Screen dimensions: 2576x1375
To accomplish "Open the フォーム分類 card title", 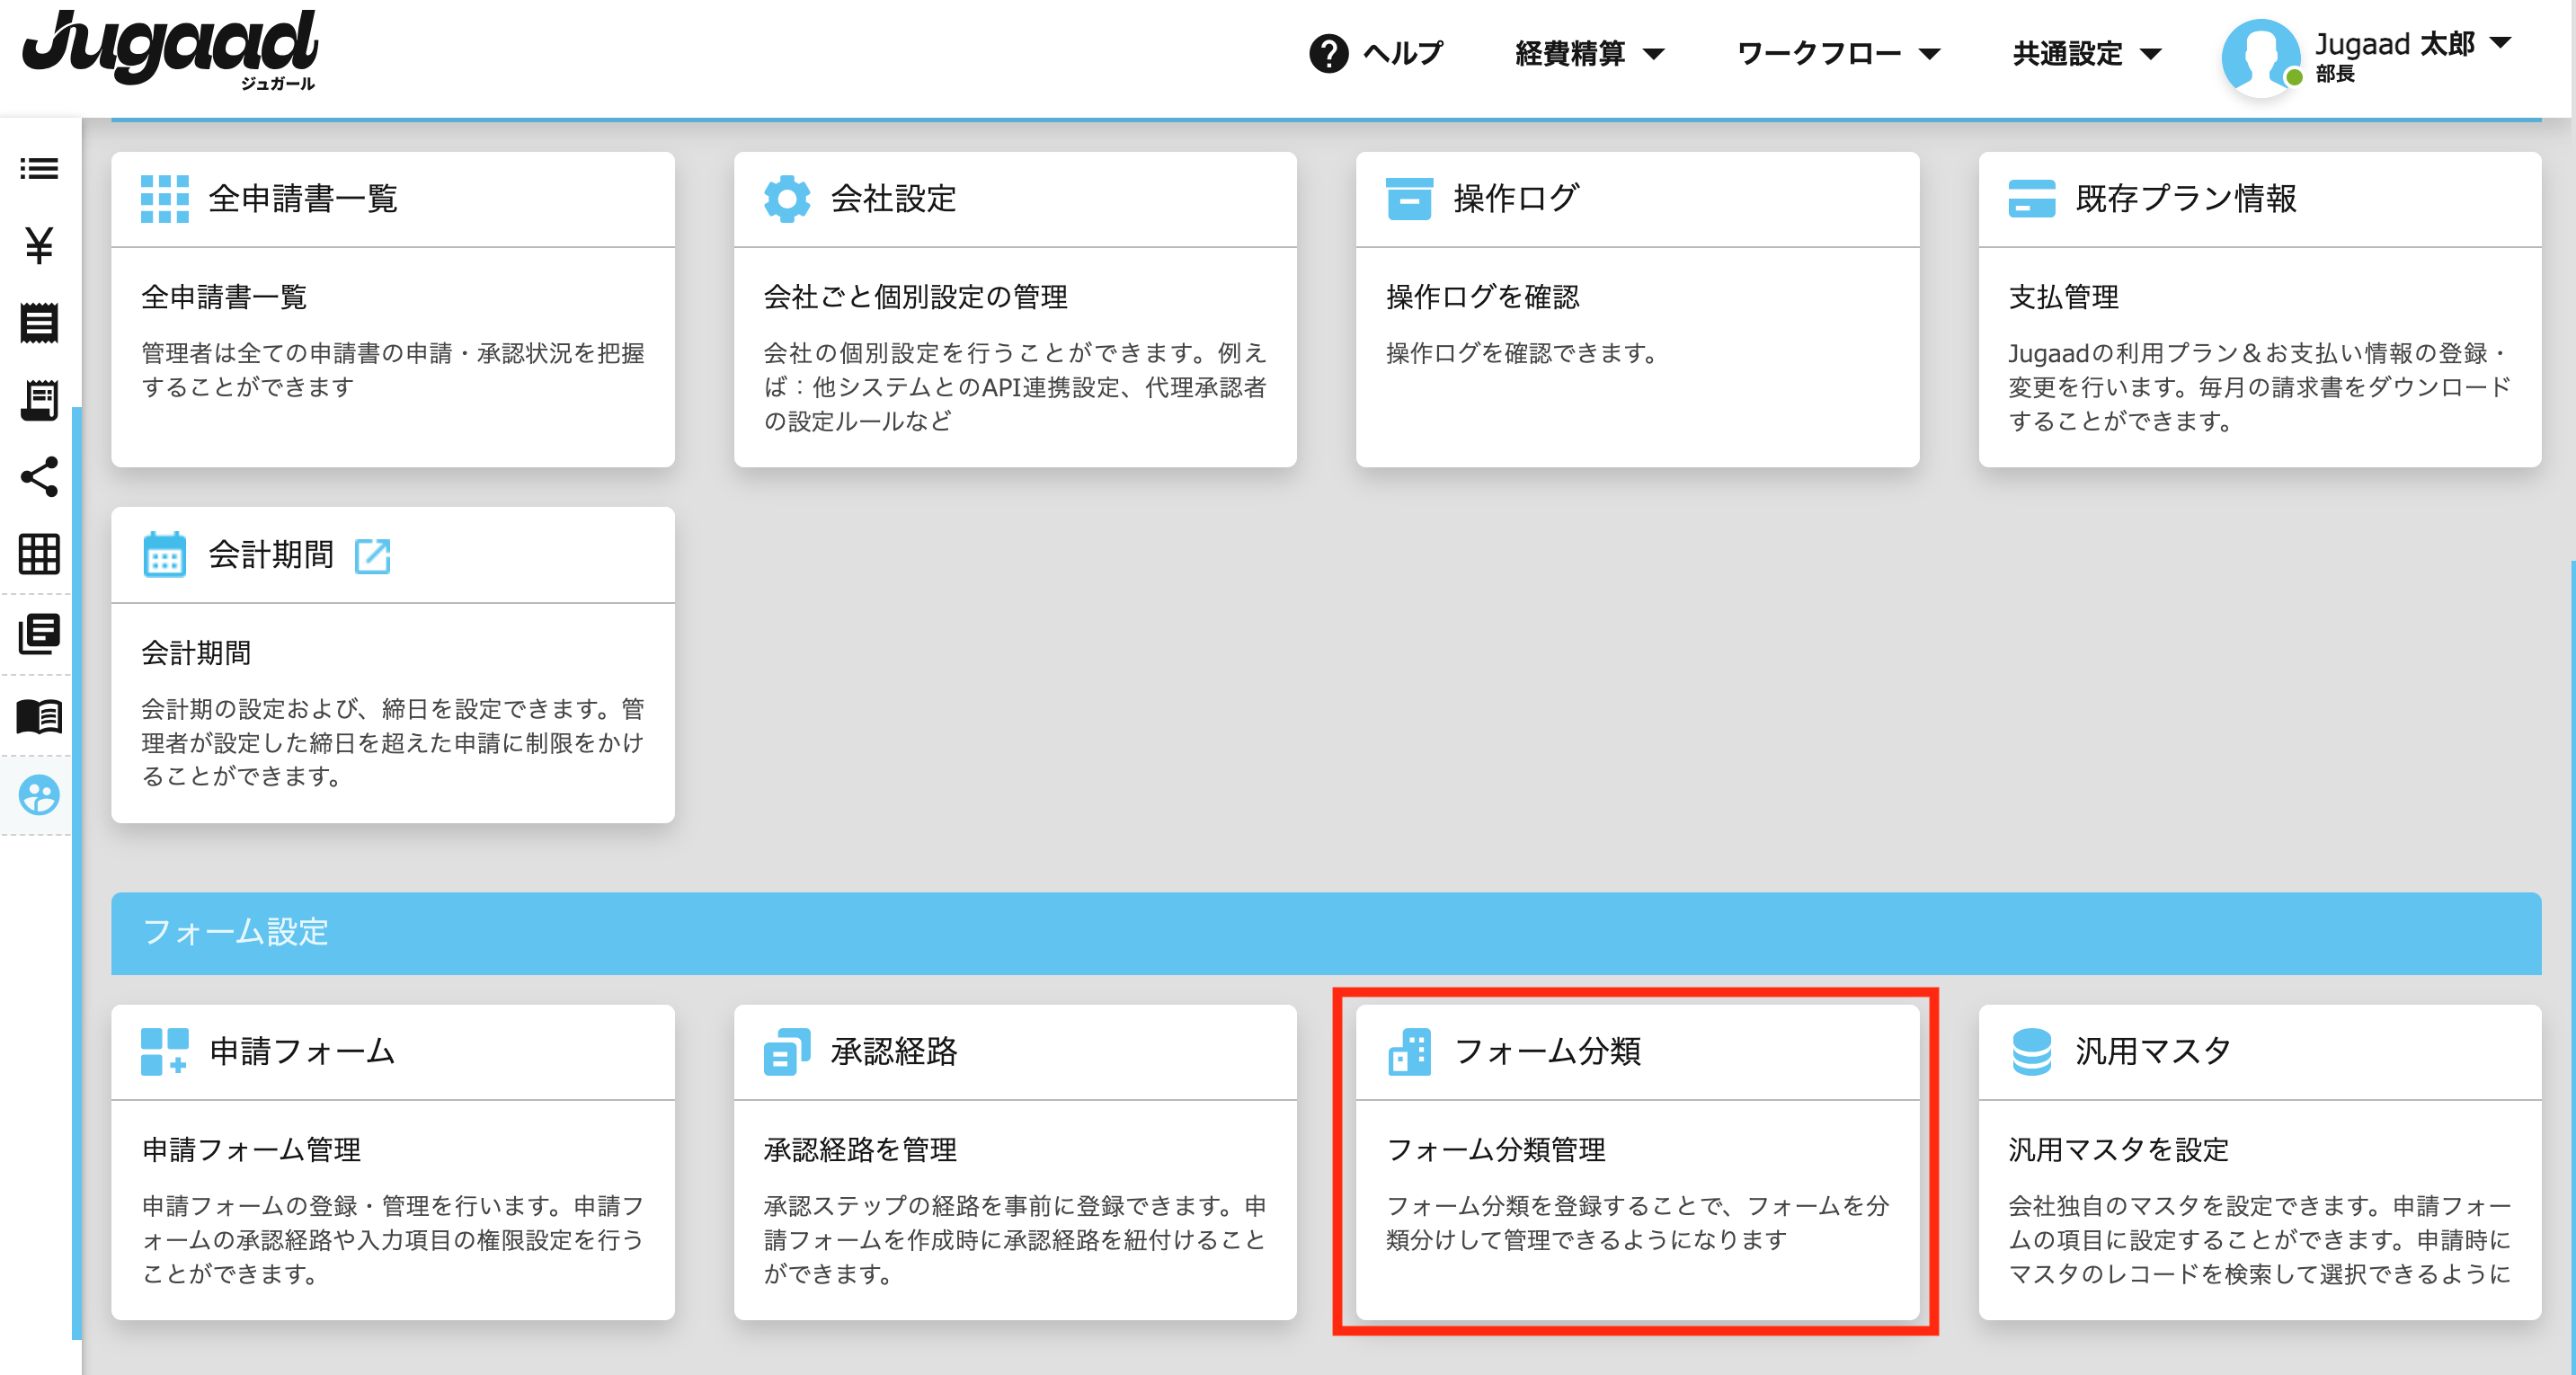I will [1546, 1051].
